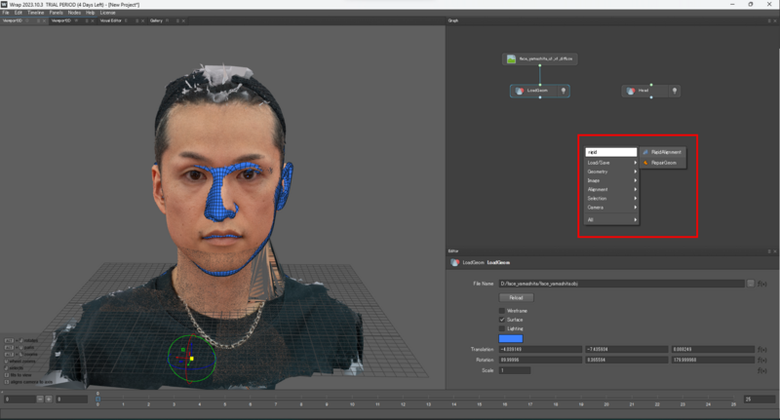Close the Gallery tab
This screenshot has width=780, height=420.
coord(183,20)
